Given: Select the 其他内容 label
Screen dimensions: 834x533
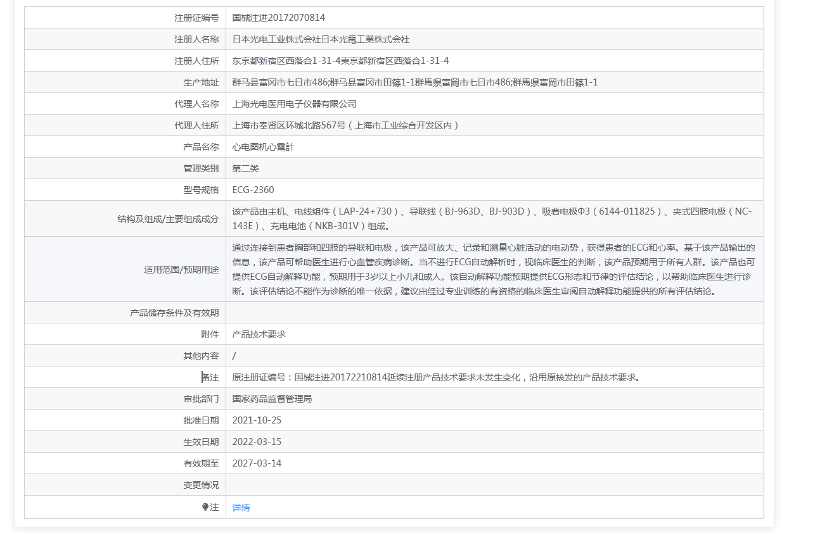Looking at the screenshot, I should pyautogui.click(x=201, y=356).
